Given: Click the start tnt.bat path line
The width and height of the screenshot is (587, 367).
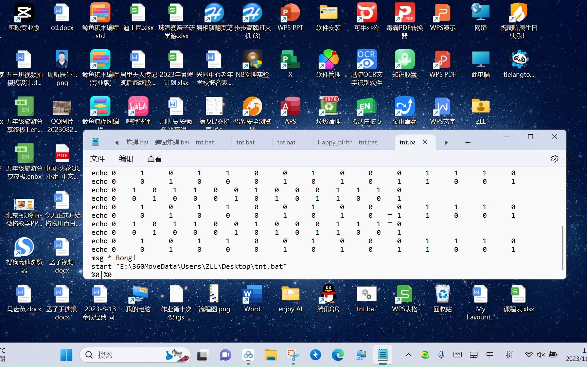Looking at the screenshot, I should pyautogui.click(x=189, y=266).
